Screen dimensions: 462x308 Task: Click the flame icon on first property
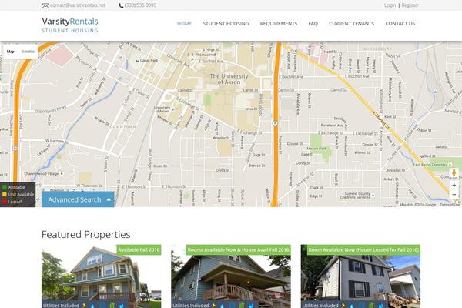pyautogui.click(x=121, y=306)
